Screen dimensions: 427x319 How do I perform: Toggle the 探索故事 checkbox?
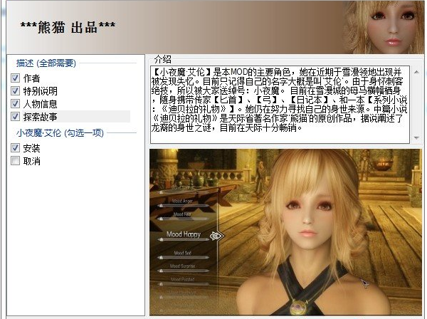pos(15,116)
